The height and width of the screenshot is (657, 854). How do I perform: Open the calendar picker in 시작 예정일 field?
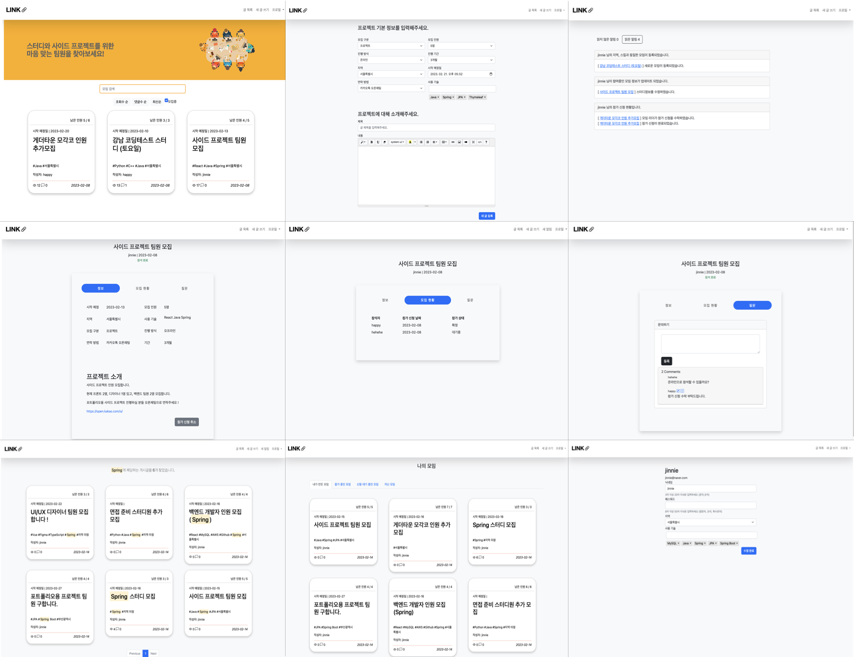(491, 74)
